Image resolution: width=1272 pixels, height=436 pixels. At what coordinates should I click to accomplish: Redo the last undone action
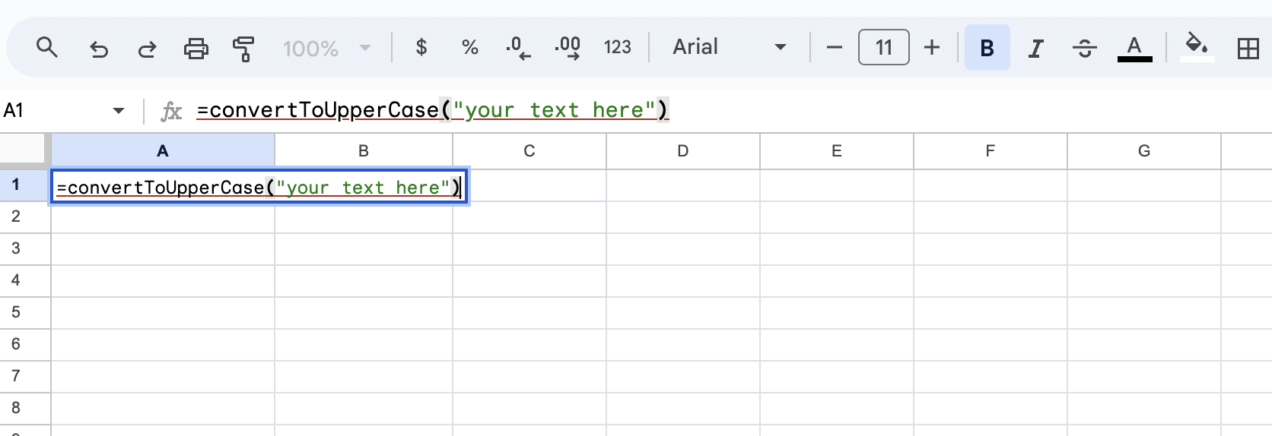pos(147,49)
